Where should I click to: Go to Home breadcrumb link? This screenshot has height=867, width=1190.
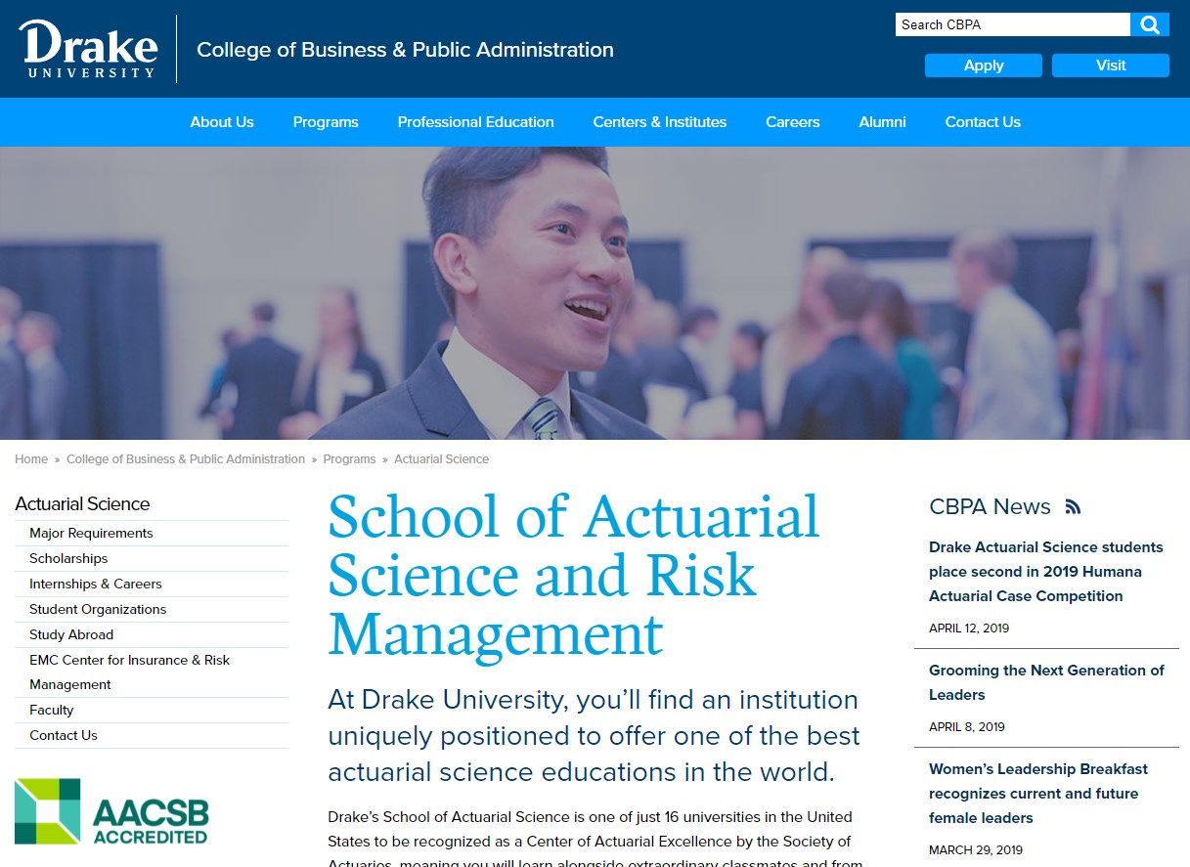point(31,459)
